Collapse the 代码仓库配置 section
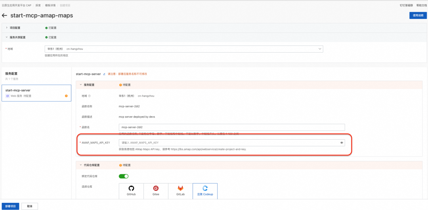This screenshot has height=210, width=428. point(81,165)
